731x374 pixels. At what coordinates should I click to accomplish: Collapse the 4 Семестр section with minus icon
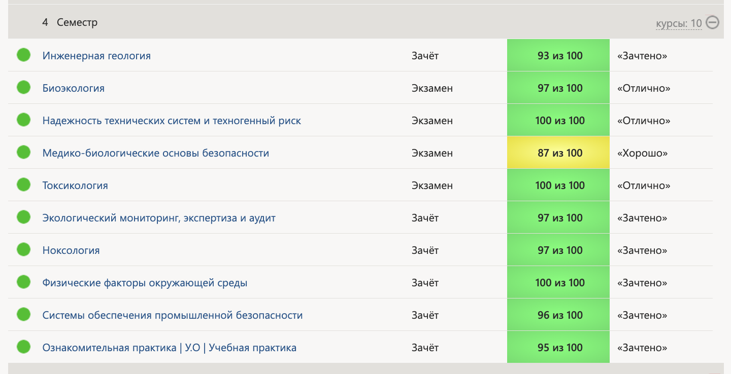[x=713, y=22]
